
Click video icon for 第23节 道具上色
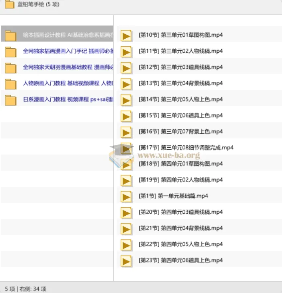pos(126,261)
